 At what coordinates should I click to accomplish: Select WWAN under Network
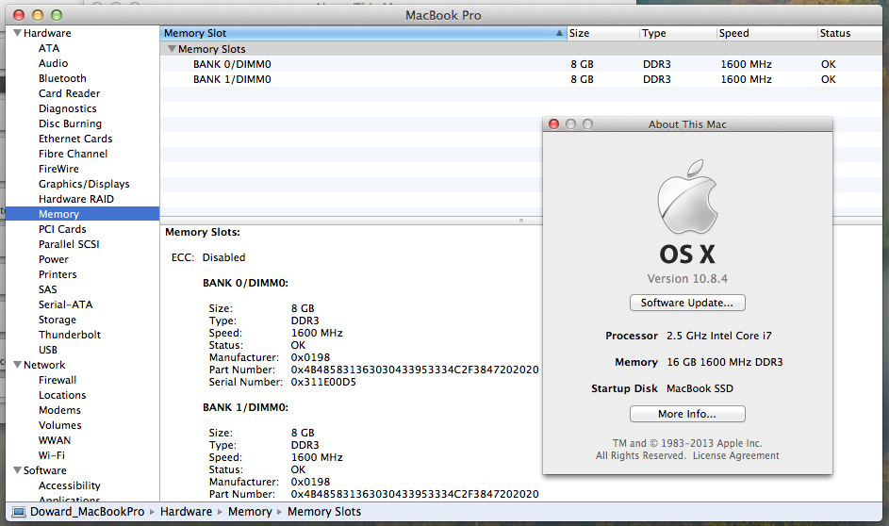(55, 440)
